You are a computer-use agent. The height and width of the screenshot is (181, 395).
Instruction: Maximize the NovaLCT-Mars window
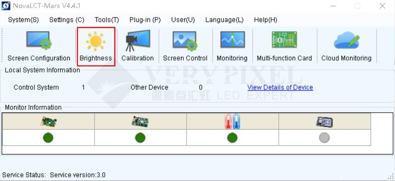coord(357,6)
